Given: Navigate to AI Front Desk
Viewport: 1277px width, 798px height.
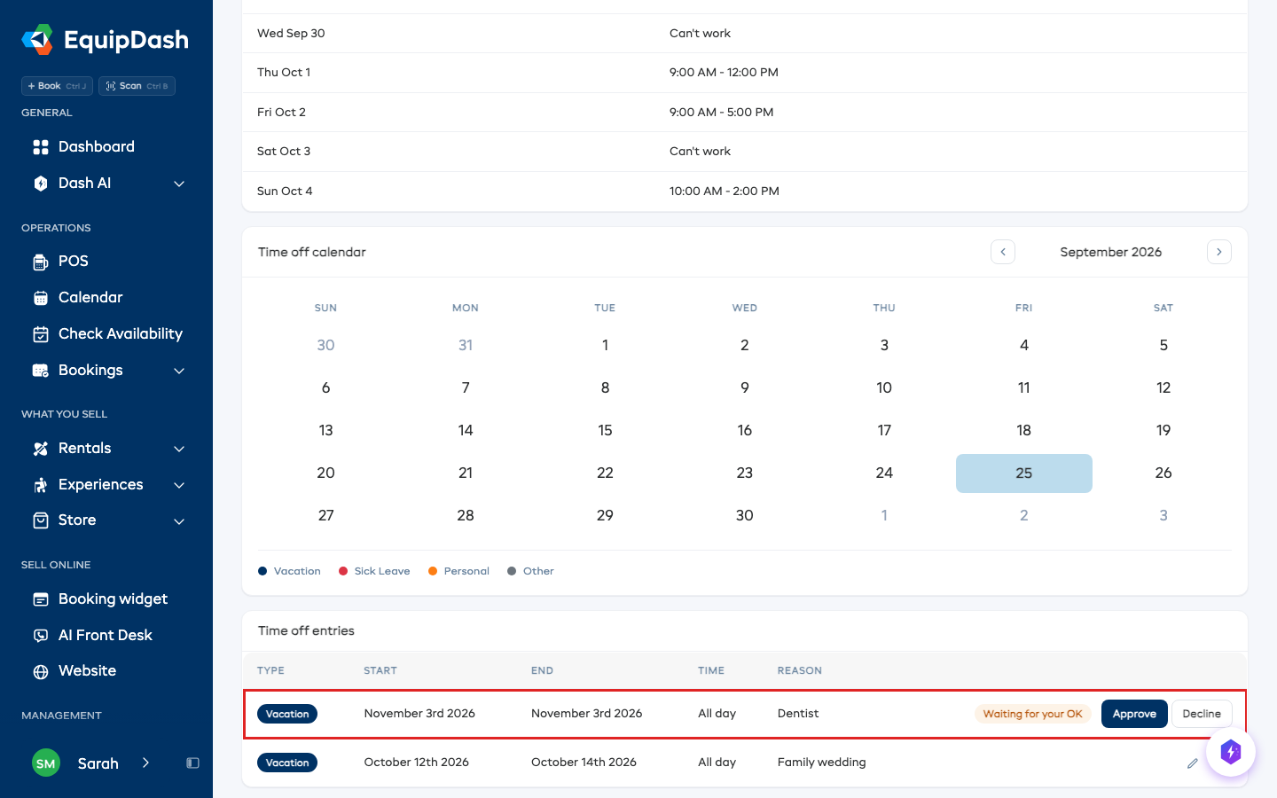Looking at the screenshot, I should tap(106, 636).
